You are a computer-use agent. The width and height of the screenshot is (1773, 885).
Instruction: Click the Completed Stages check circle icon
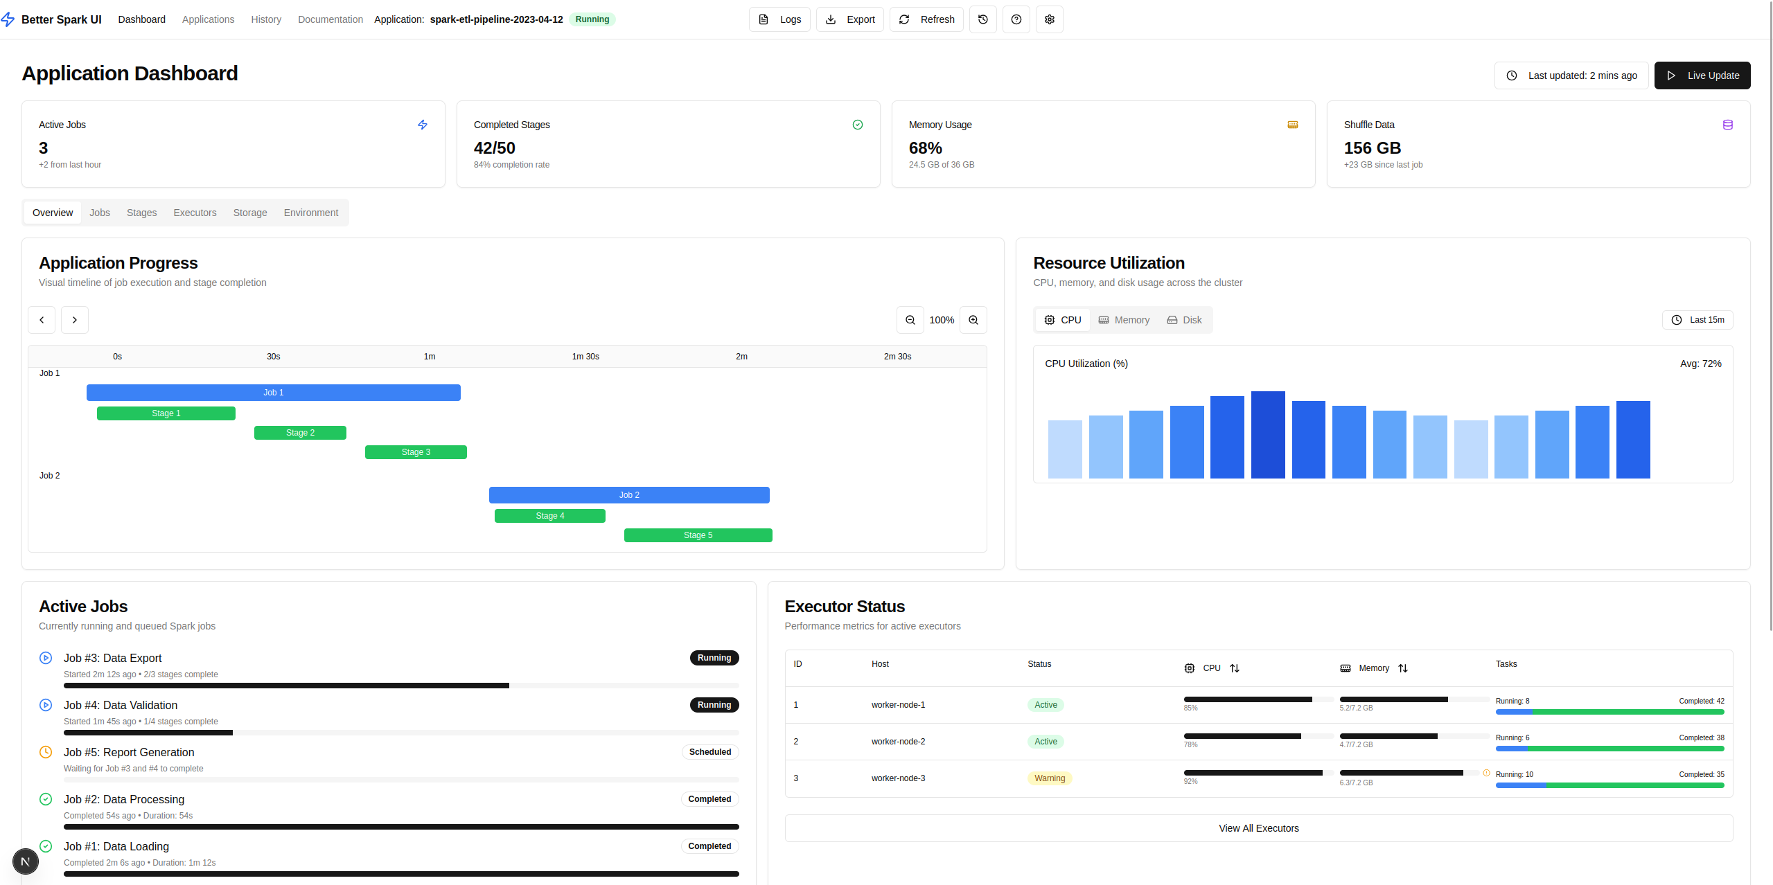click(858, 125)
